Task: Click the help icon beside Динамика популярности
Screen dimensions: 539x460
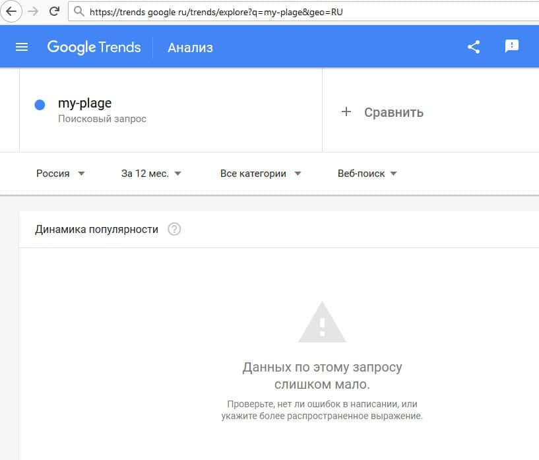Action: coord(174,230)
